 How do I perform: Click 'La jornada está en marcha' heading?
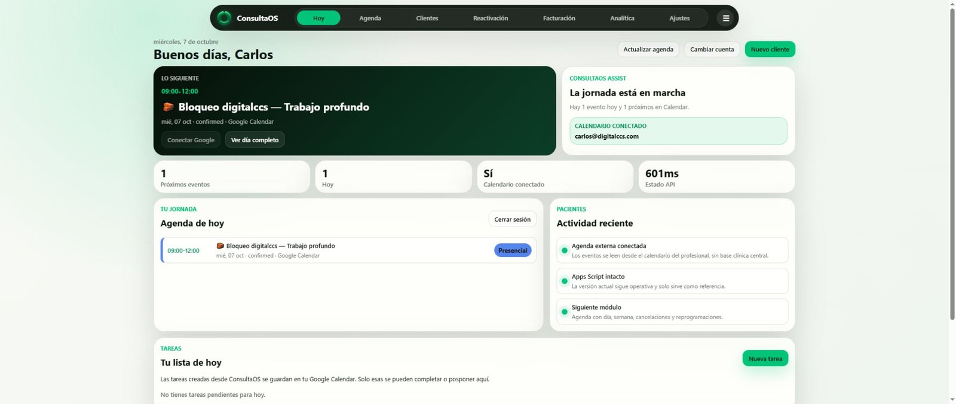(627, 93)
